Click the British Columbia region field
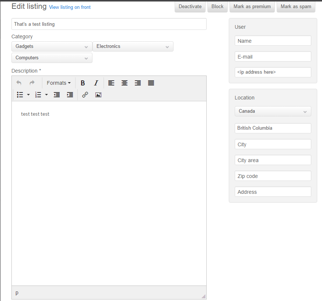322x301 pixels. 273,128
